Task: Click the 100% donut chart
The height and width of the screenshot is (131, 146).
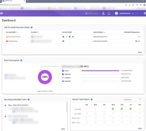Action: tap(45, 77)
